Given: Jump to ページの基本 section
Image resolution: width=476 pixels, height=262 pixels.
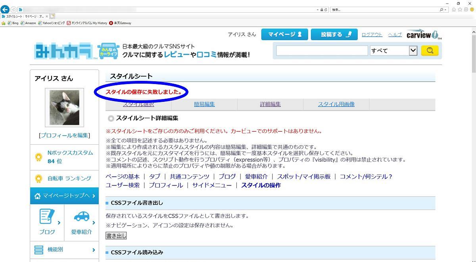Looking at the screenshot, I should coord(123,177).
